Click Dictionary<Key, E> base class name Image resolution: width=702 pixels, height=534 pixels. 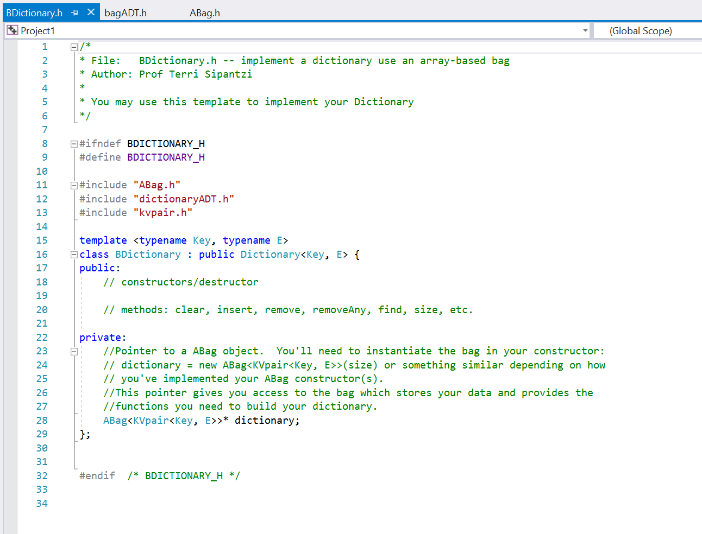294,255
